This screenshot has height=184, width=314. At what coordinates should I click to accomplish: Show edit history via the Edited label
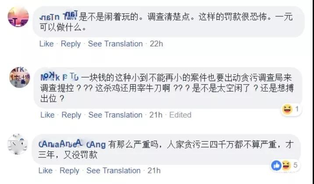point(180,115)
